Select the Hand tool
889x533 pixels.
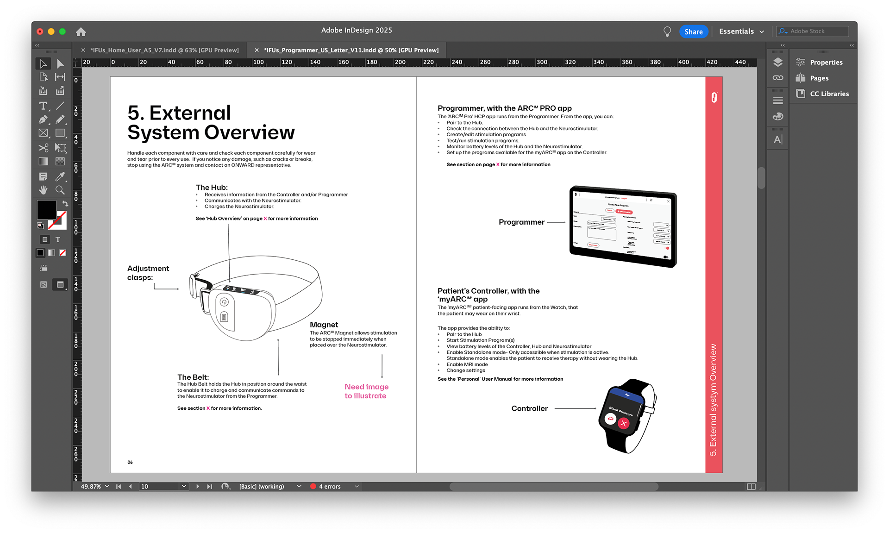(44, 190)
